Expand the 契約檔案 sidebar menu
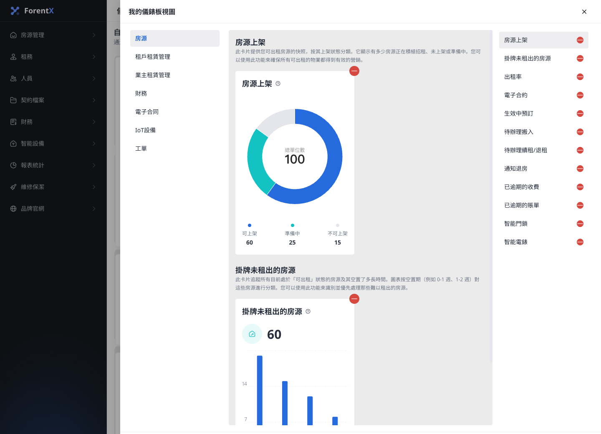Viewport: 601px width, 434px height. [x=53, y=100]
